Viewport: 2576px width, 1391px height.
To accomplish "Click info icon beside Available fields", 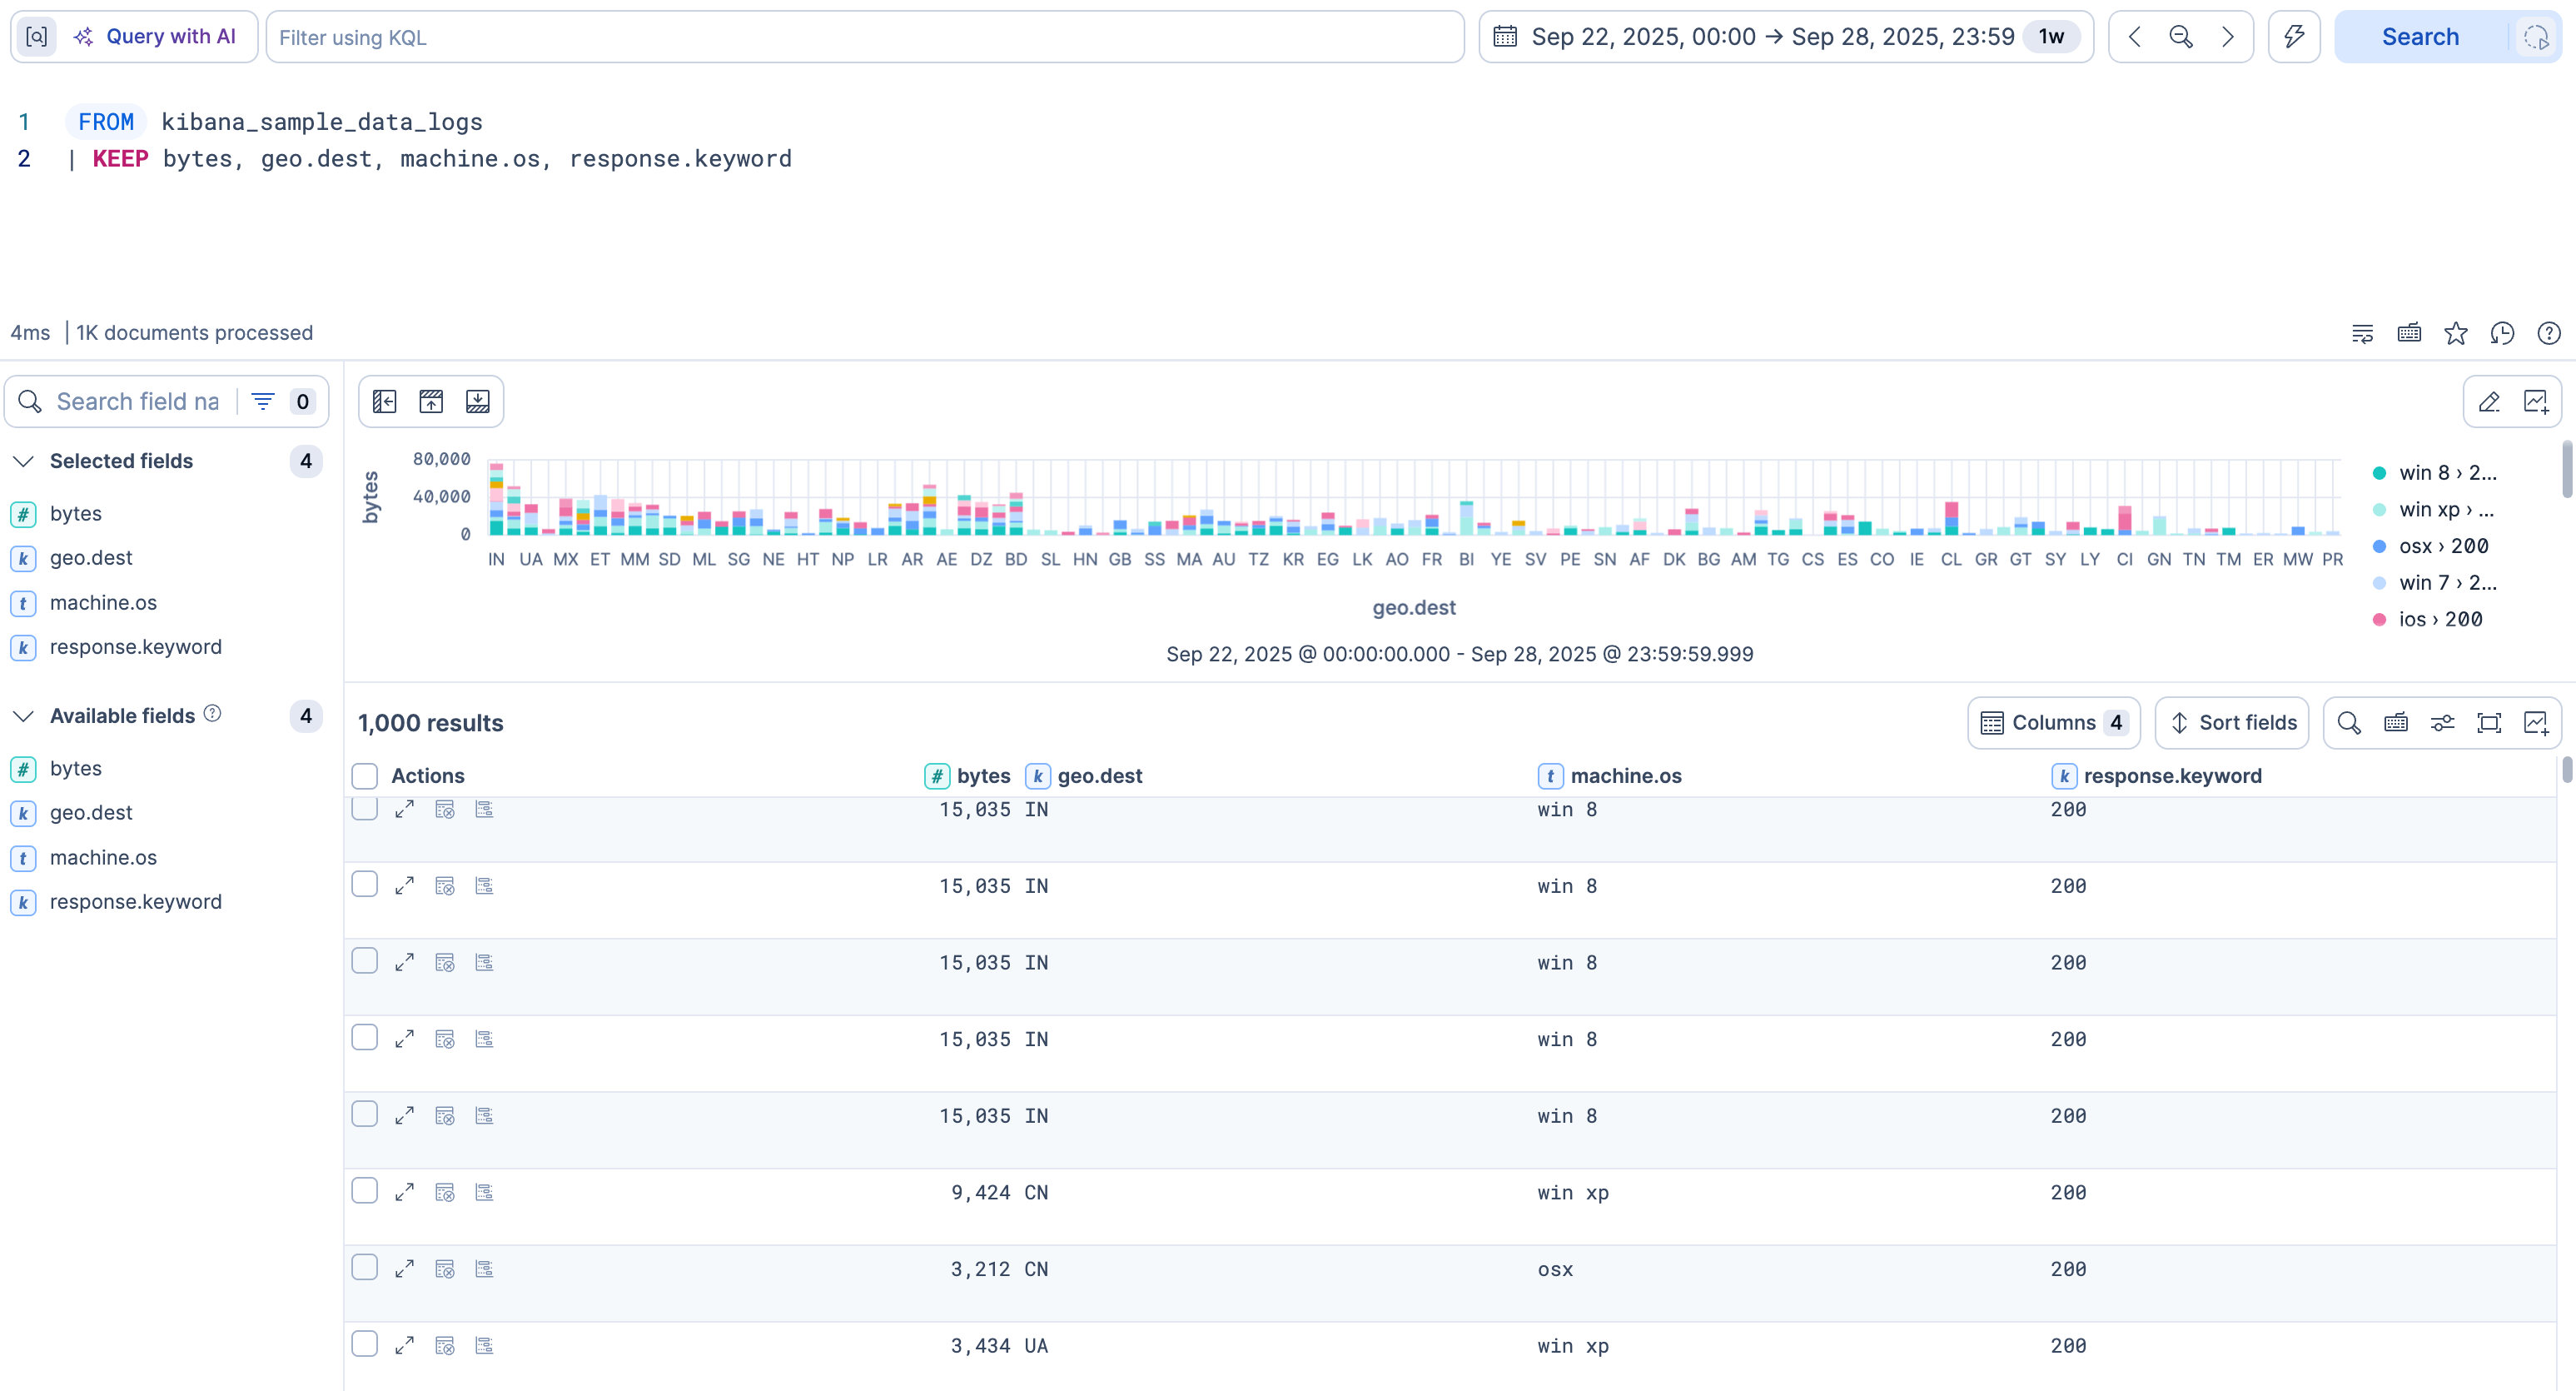I will (212, 714).
